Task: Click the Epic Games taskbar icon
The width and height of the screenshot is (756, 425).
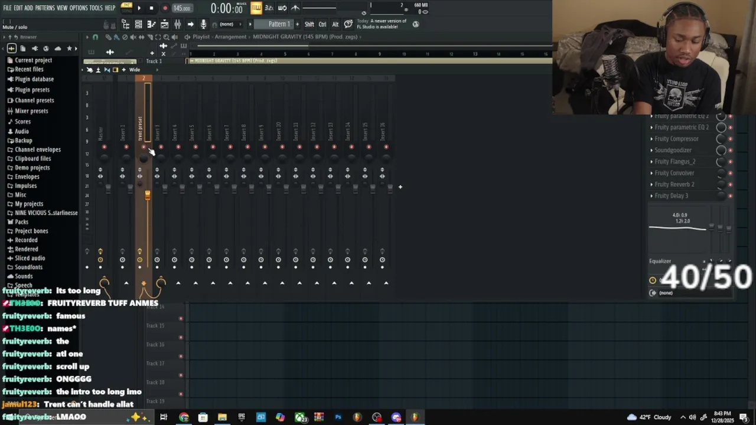Action: click(x=242, y=417)
